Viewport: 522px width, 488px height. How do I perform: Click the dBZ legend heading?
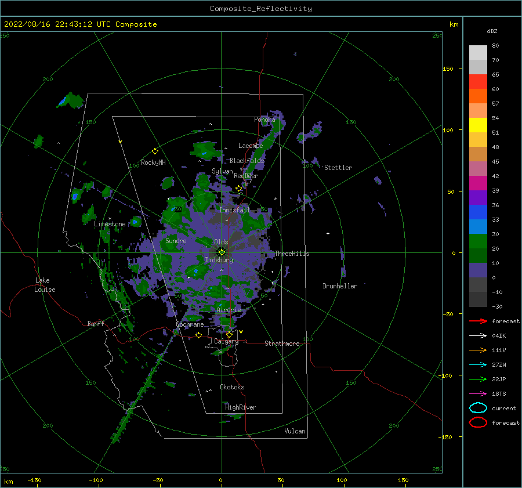pos(492,31)
